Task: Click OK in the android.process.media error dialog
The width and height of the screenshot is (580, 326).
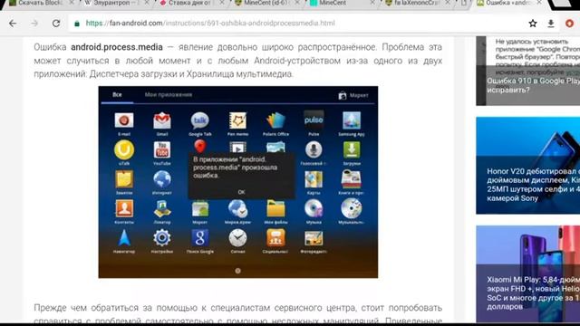Action: click(242, 192)
